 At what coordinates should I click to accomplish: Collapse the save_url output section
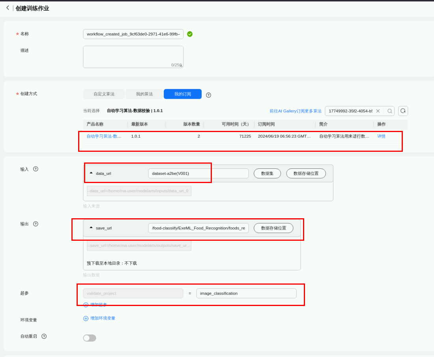point(91,228)
